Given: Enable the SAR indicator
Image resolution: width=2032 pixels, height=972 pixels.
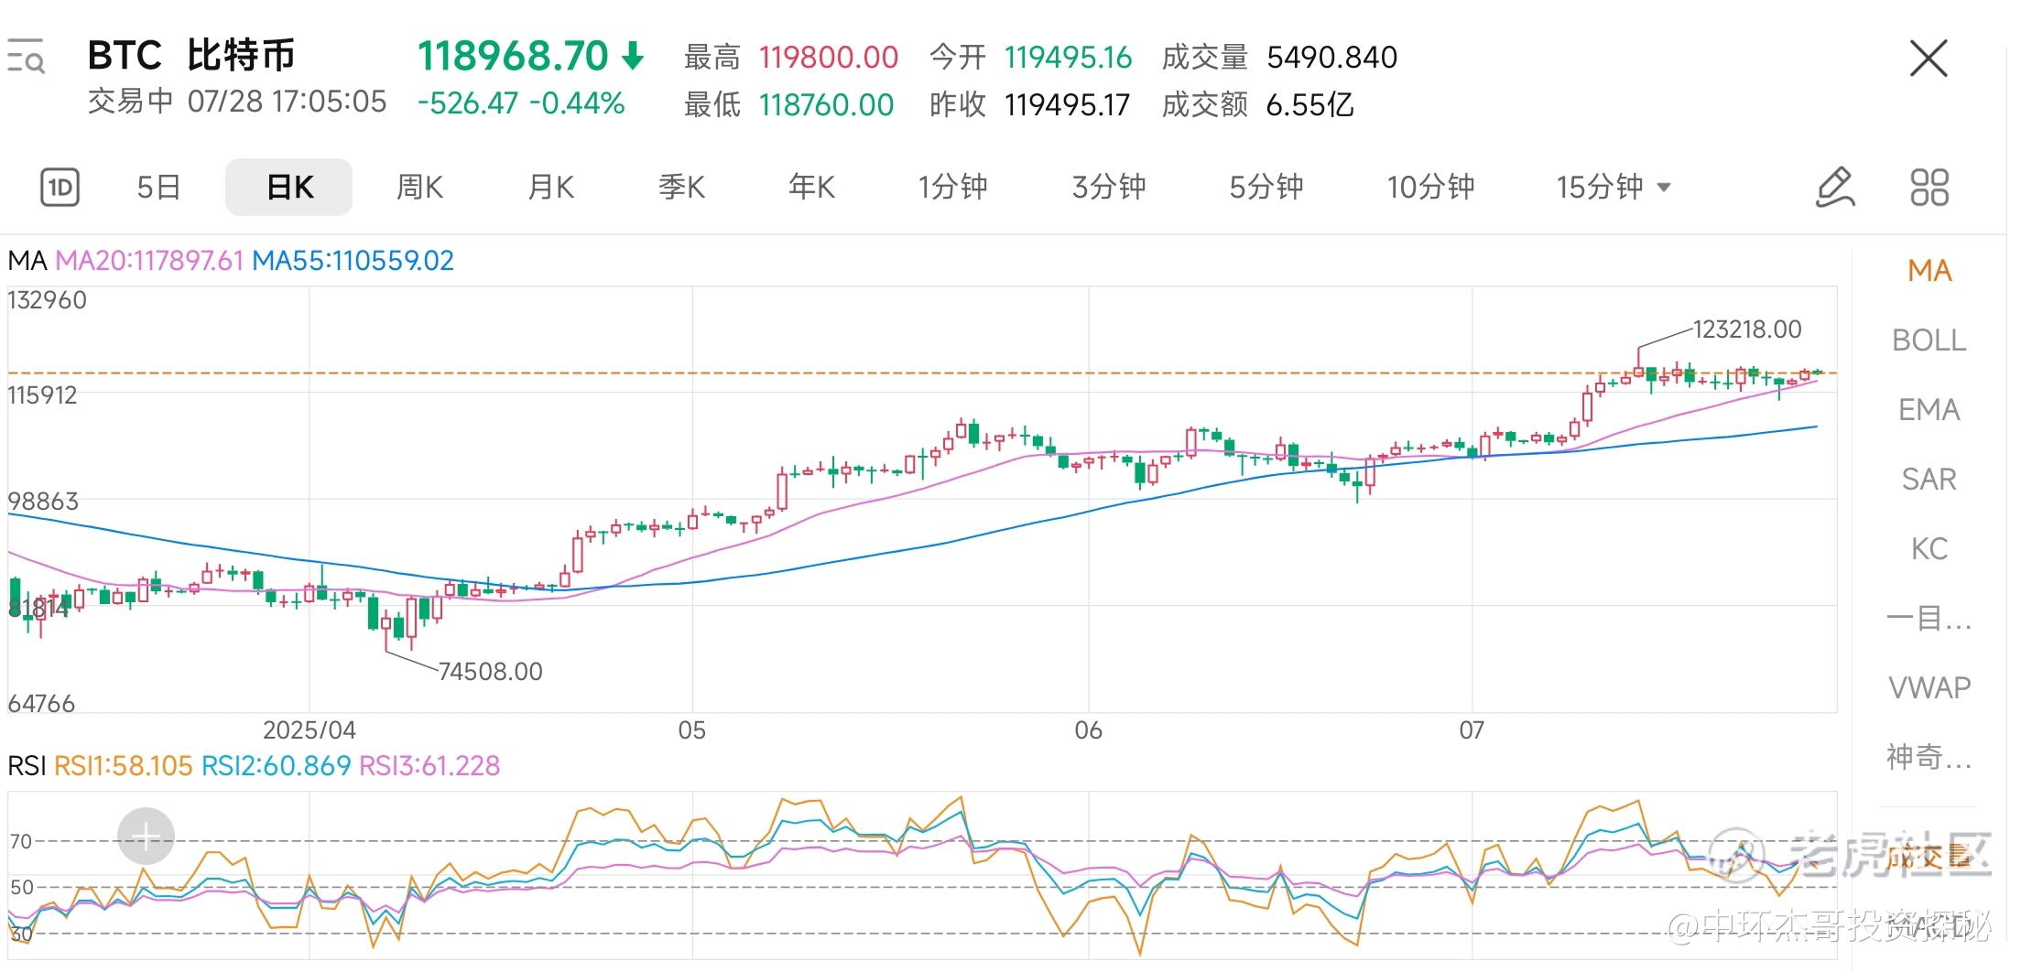Looking at the screenshot, I should coord(1929,480).
